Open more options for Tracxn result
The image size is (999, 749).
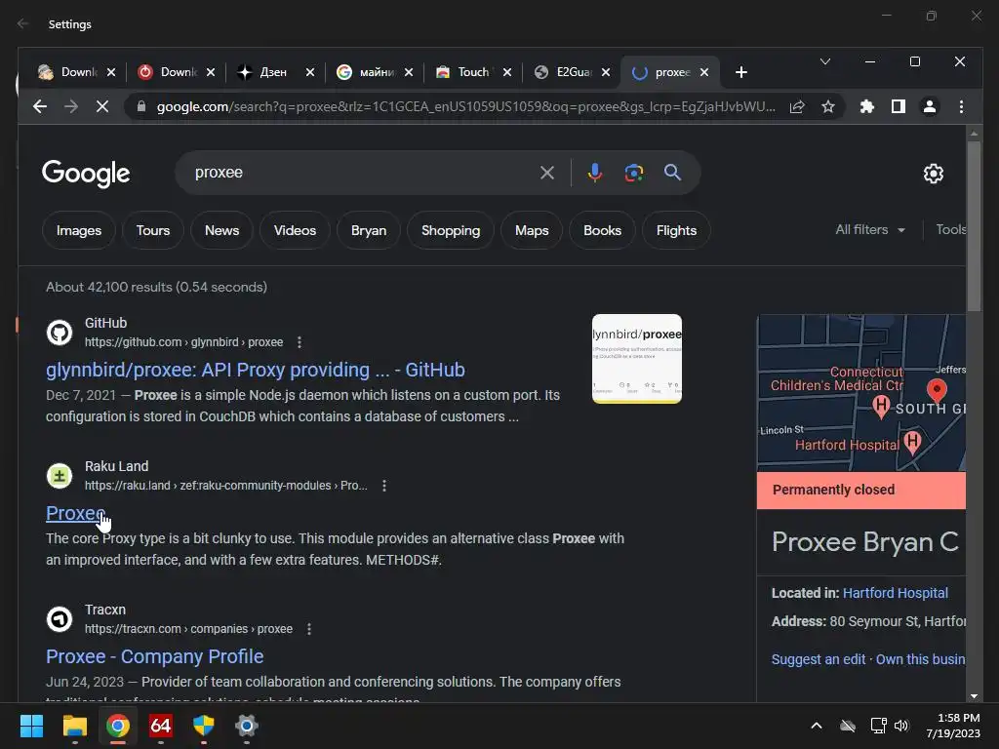point(309,629)
